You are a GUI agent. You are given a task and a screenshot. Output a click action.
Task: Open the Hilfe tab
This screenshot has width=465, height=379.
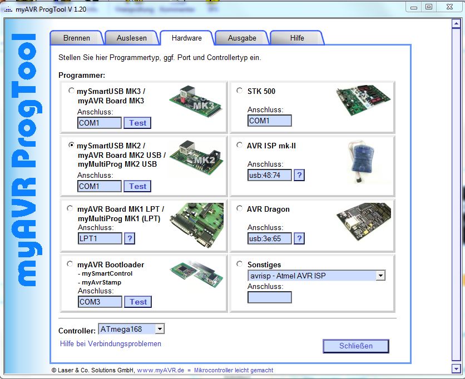coord(297,38)
